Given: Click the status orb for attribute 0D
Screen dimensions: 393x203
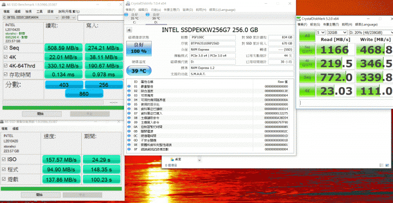Looking at the screenshot, I should pyautogui.click(x=129, y=140).
